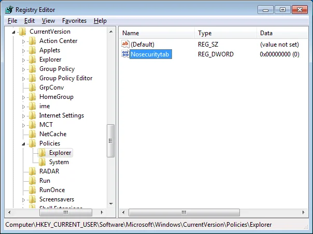Maximize the Registry Editor window
313x234 pixels.
(282, 9)
